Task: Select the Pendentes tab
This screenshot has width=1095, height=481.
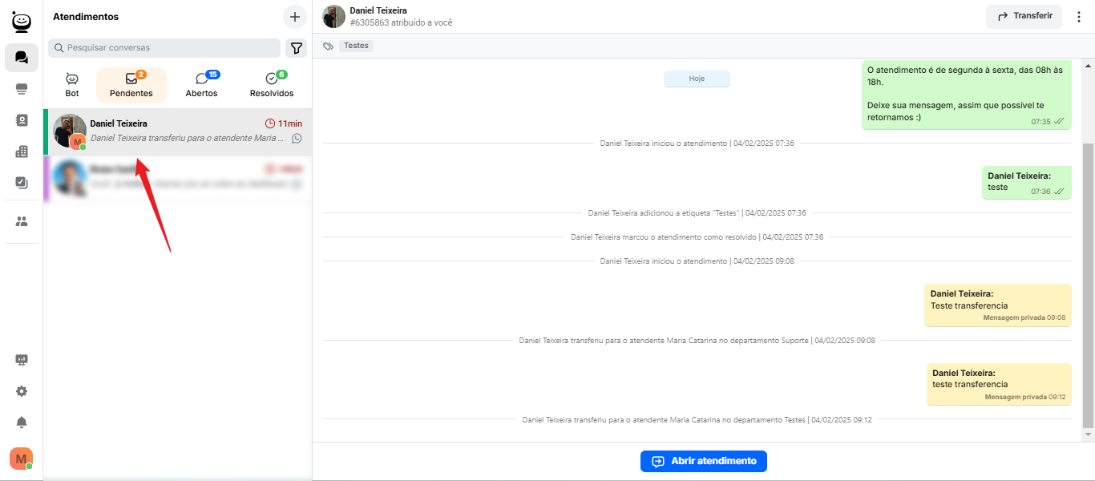Action: pos(131,85)
